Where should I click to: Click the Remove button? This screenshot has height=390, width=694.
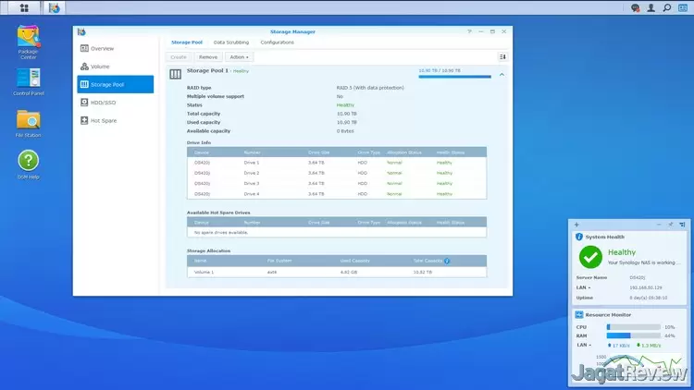tap(208, 57)
